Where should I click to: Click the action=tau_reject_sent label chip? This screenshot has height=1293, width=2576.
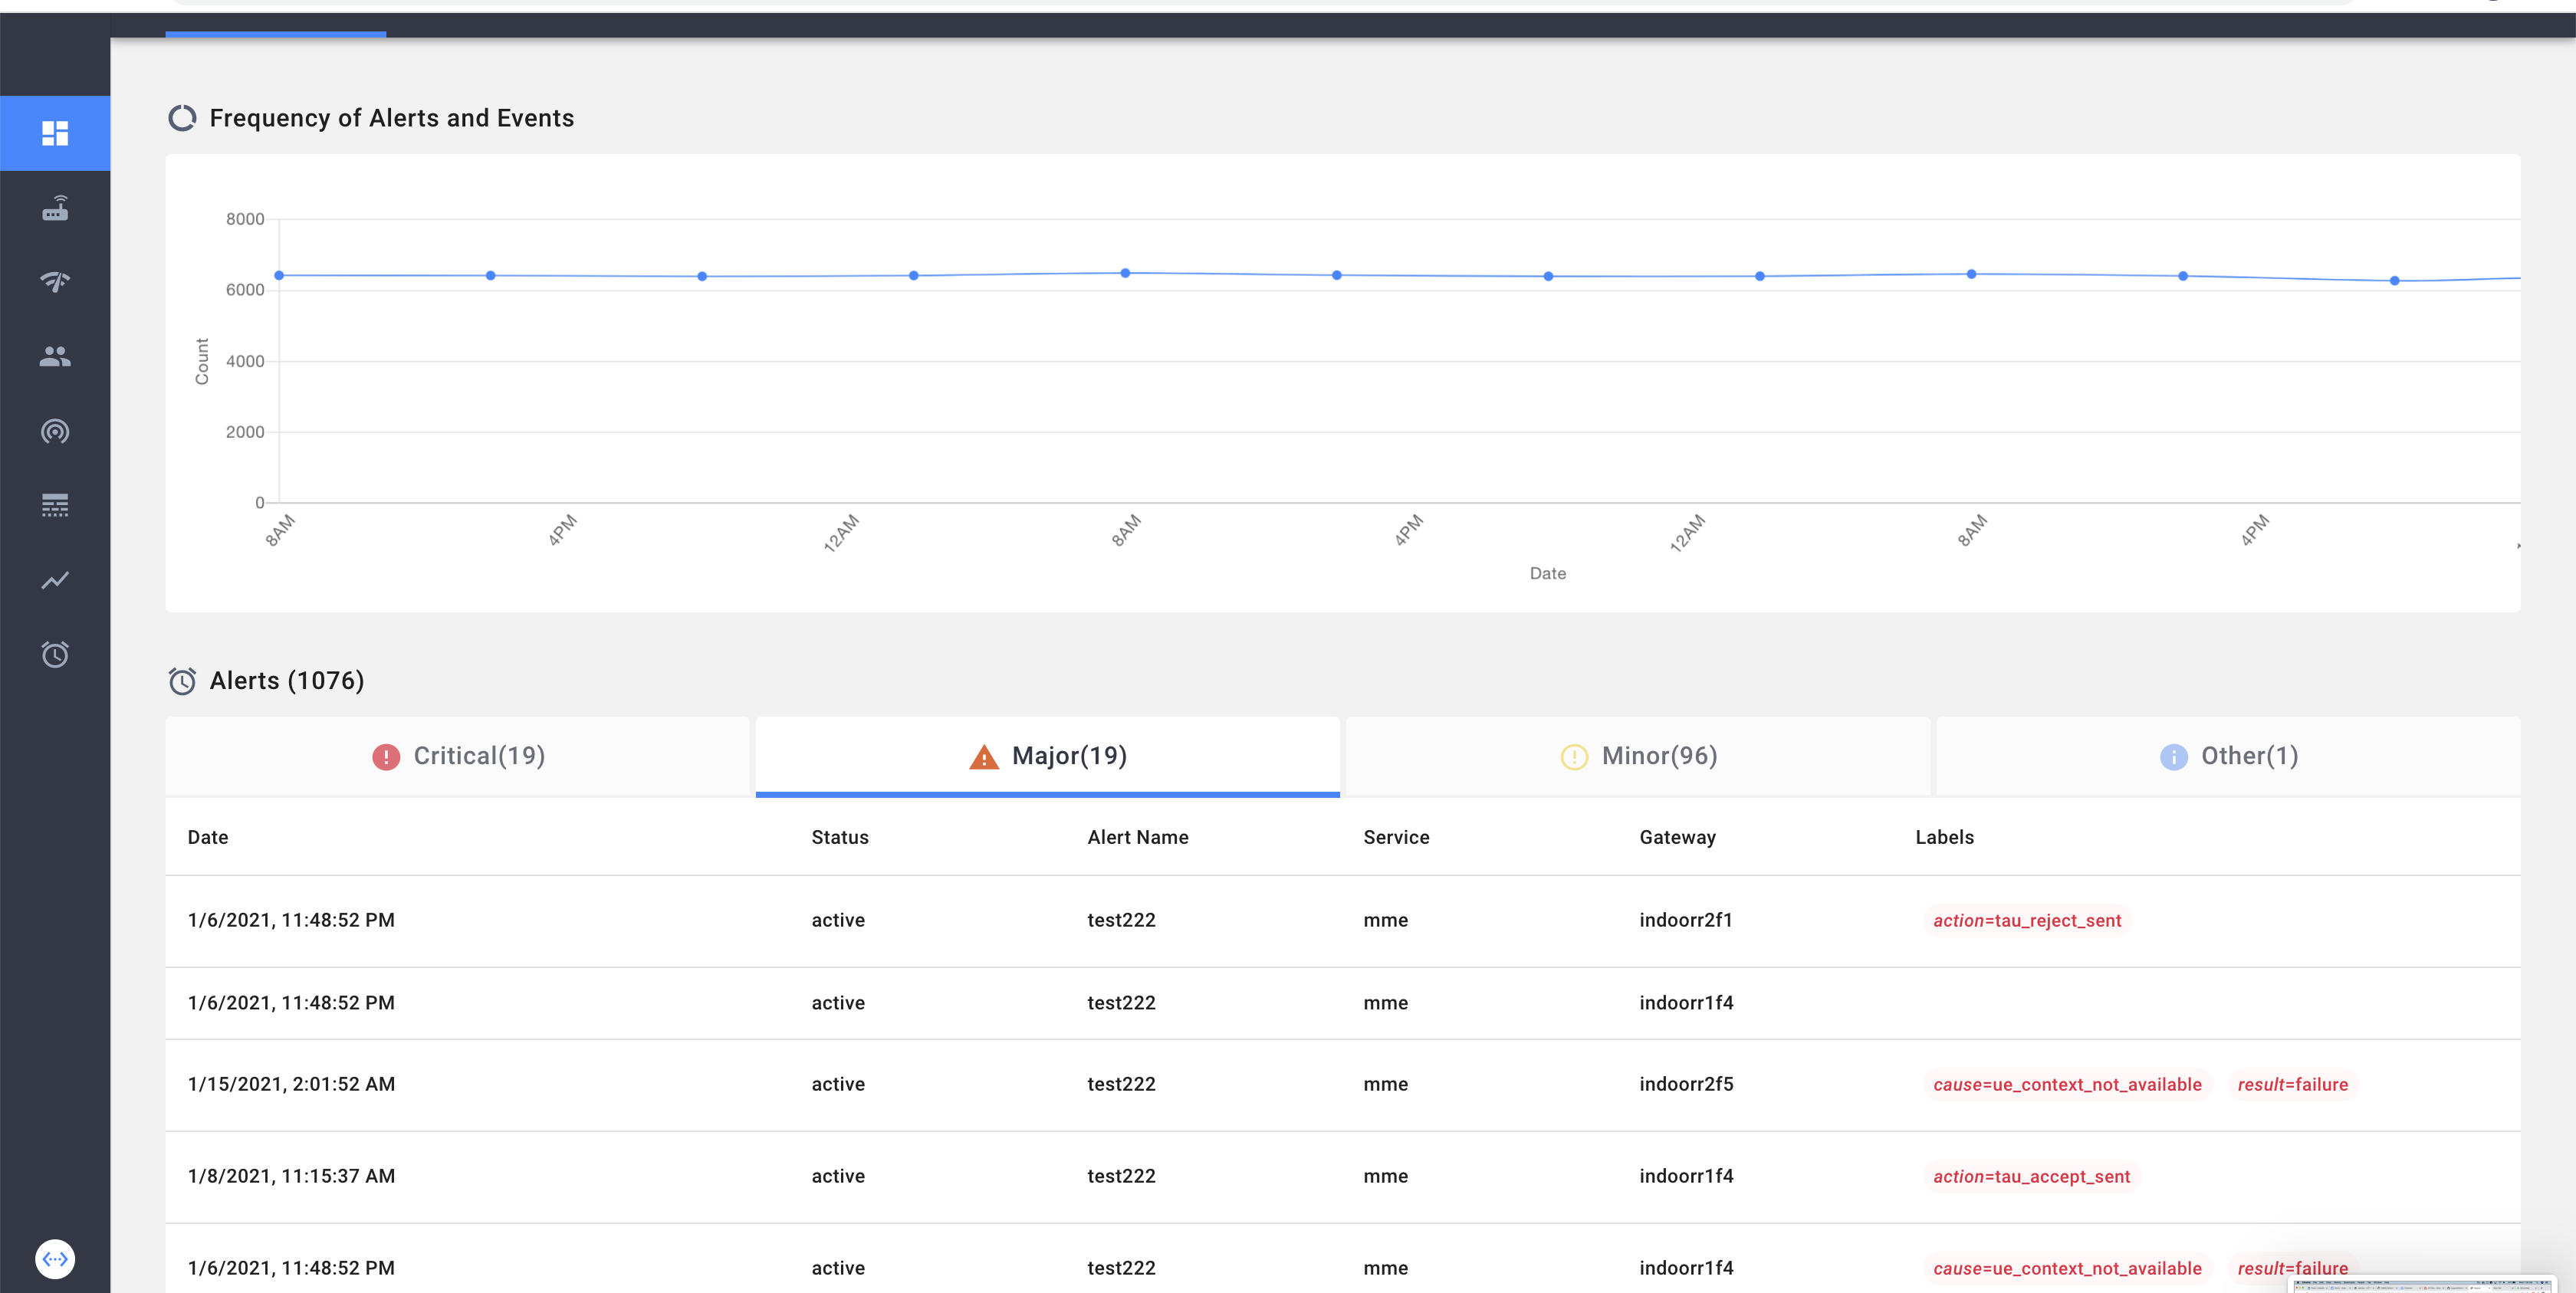click(2026, 920)
